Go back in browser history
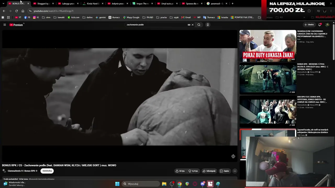 pos(4,11)
